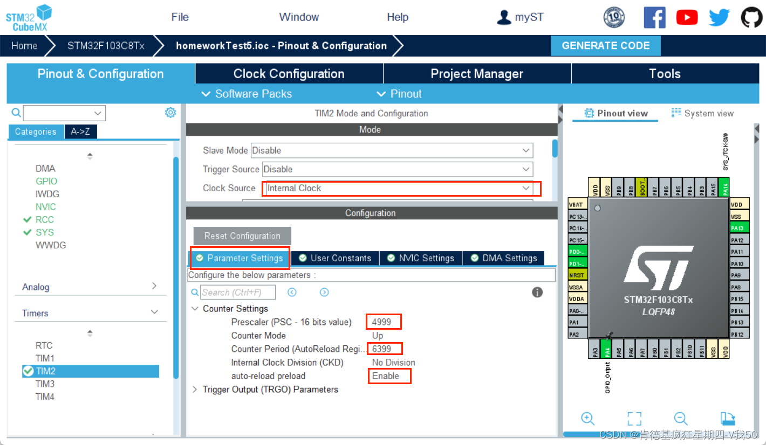Click the STM32F103C8Tx breadcrumb

[x=106, y=46]
